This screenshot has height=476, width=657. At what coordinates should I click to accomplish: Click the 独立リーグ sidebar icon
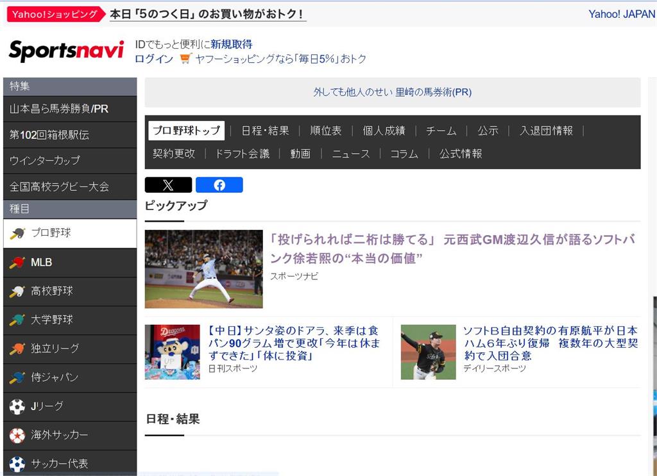[x=18, y=349]
